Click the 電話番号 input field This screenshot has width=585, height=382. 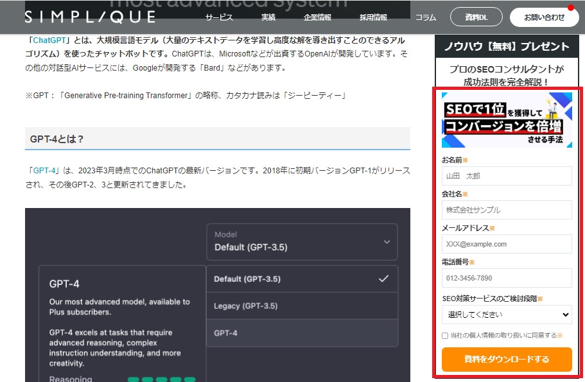pyautogui.click(x=507, y=278)
